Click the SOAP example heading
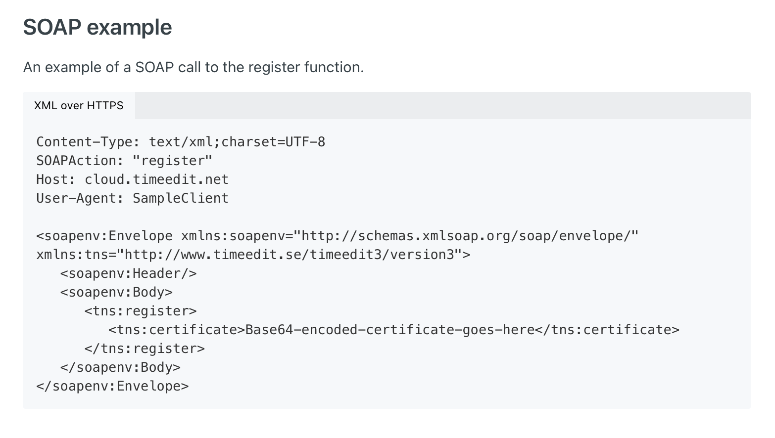775x438 pixels. pyautogui.click(x=97, y=27)
